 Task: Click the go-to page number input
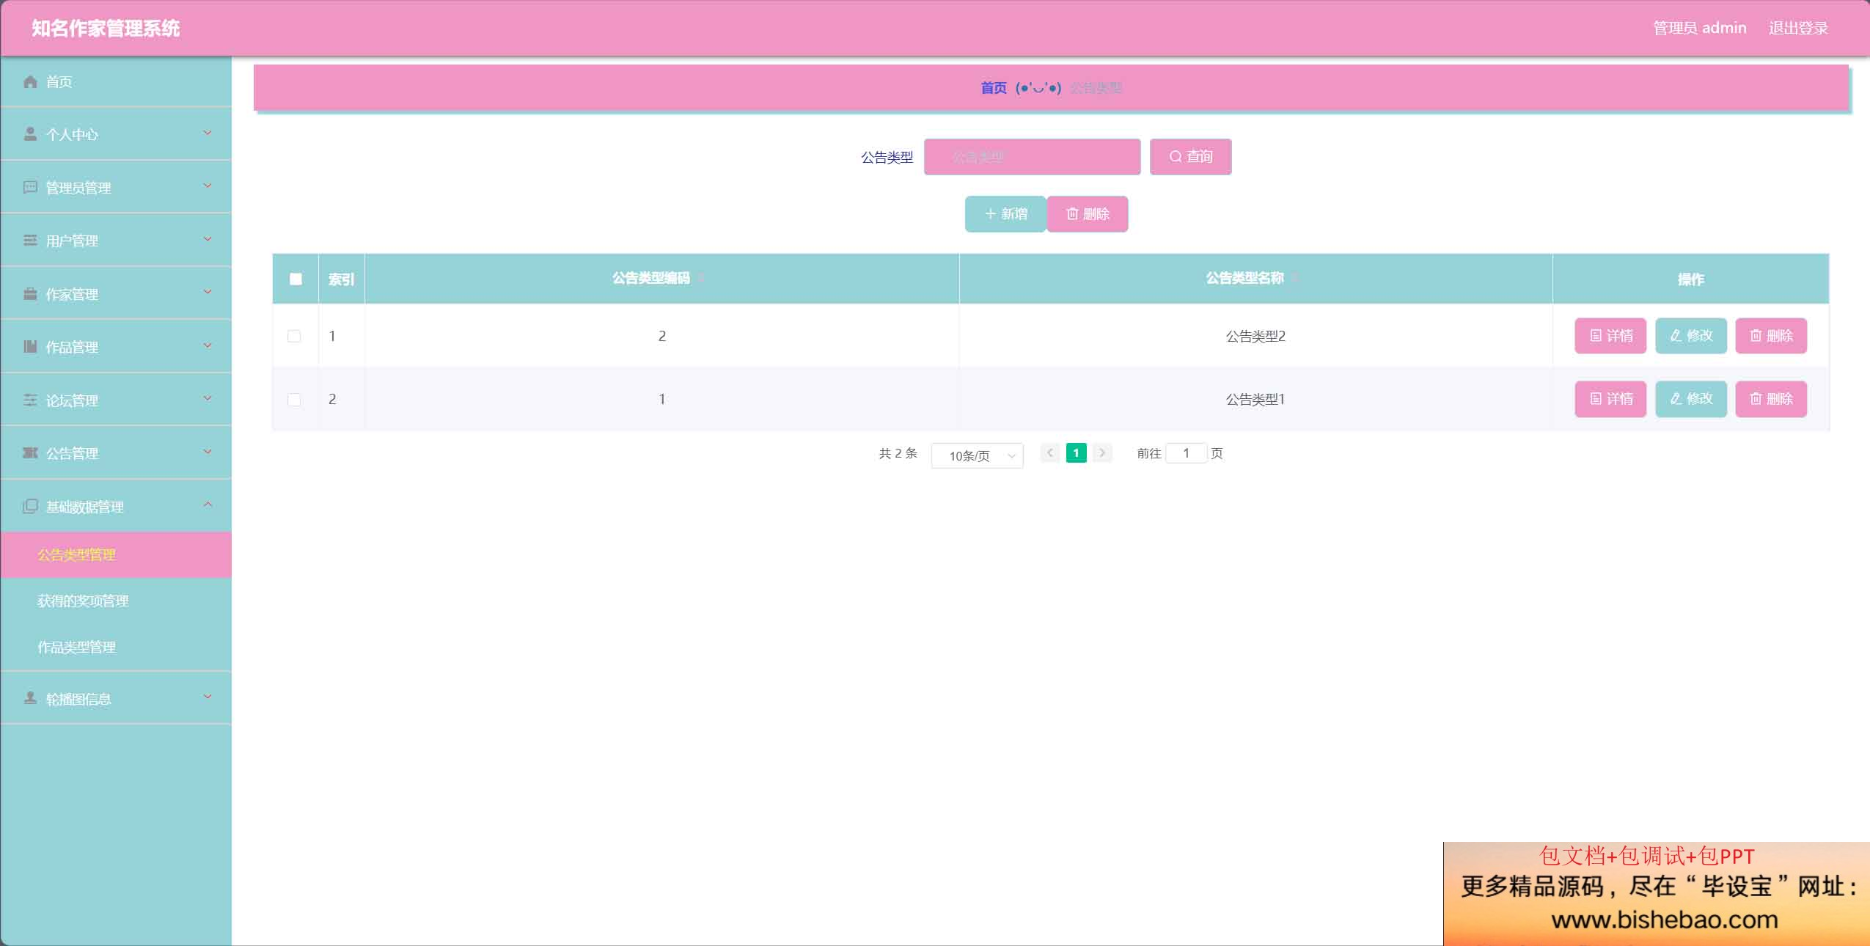[x=1186, y=453]
